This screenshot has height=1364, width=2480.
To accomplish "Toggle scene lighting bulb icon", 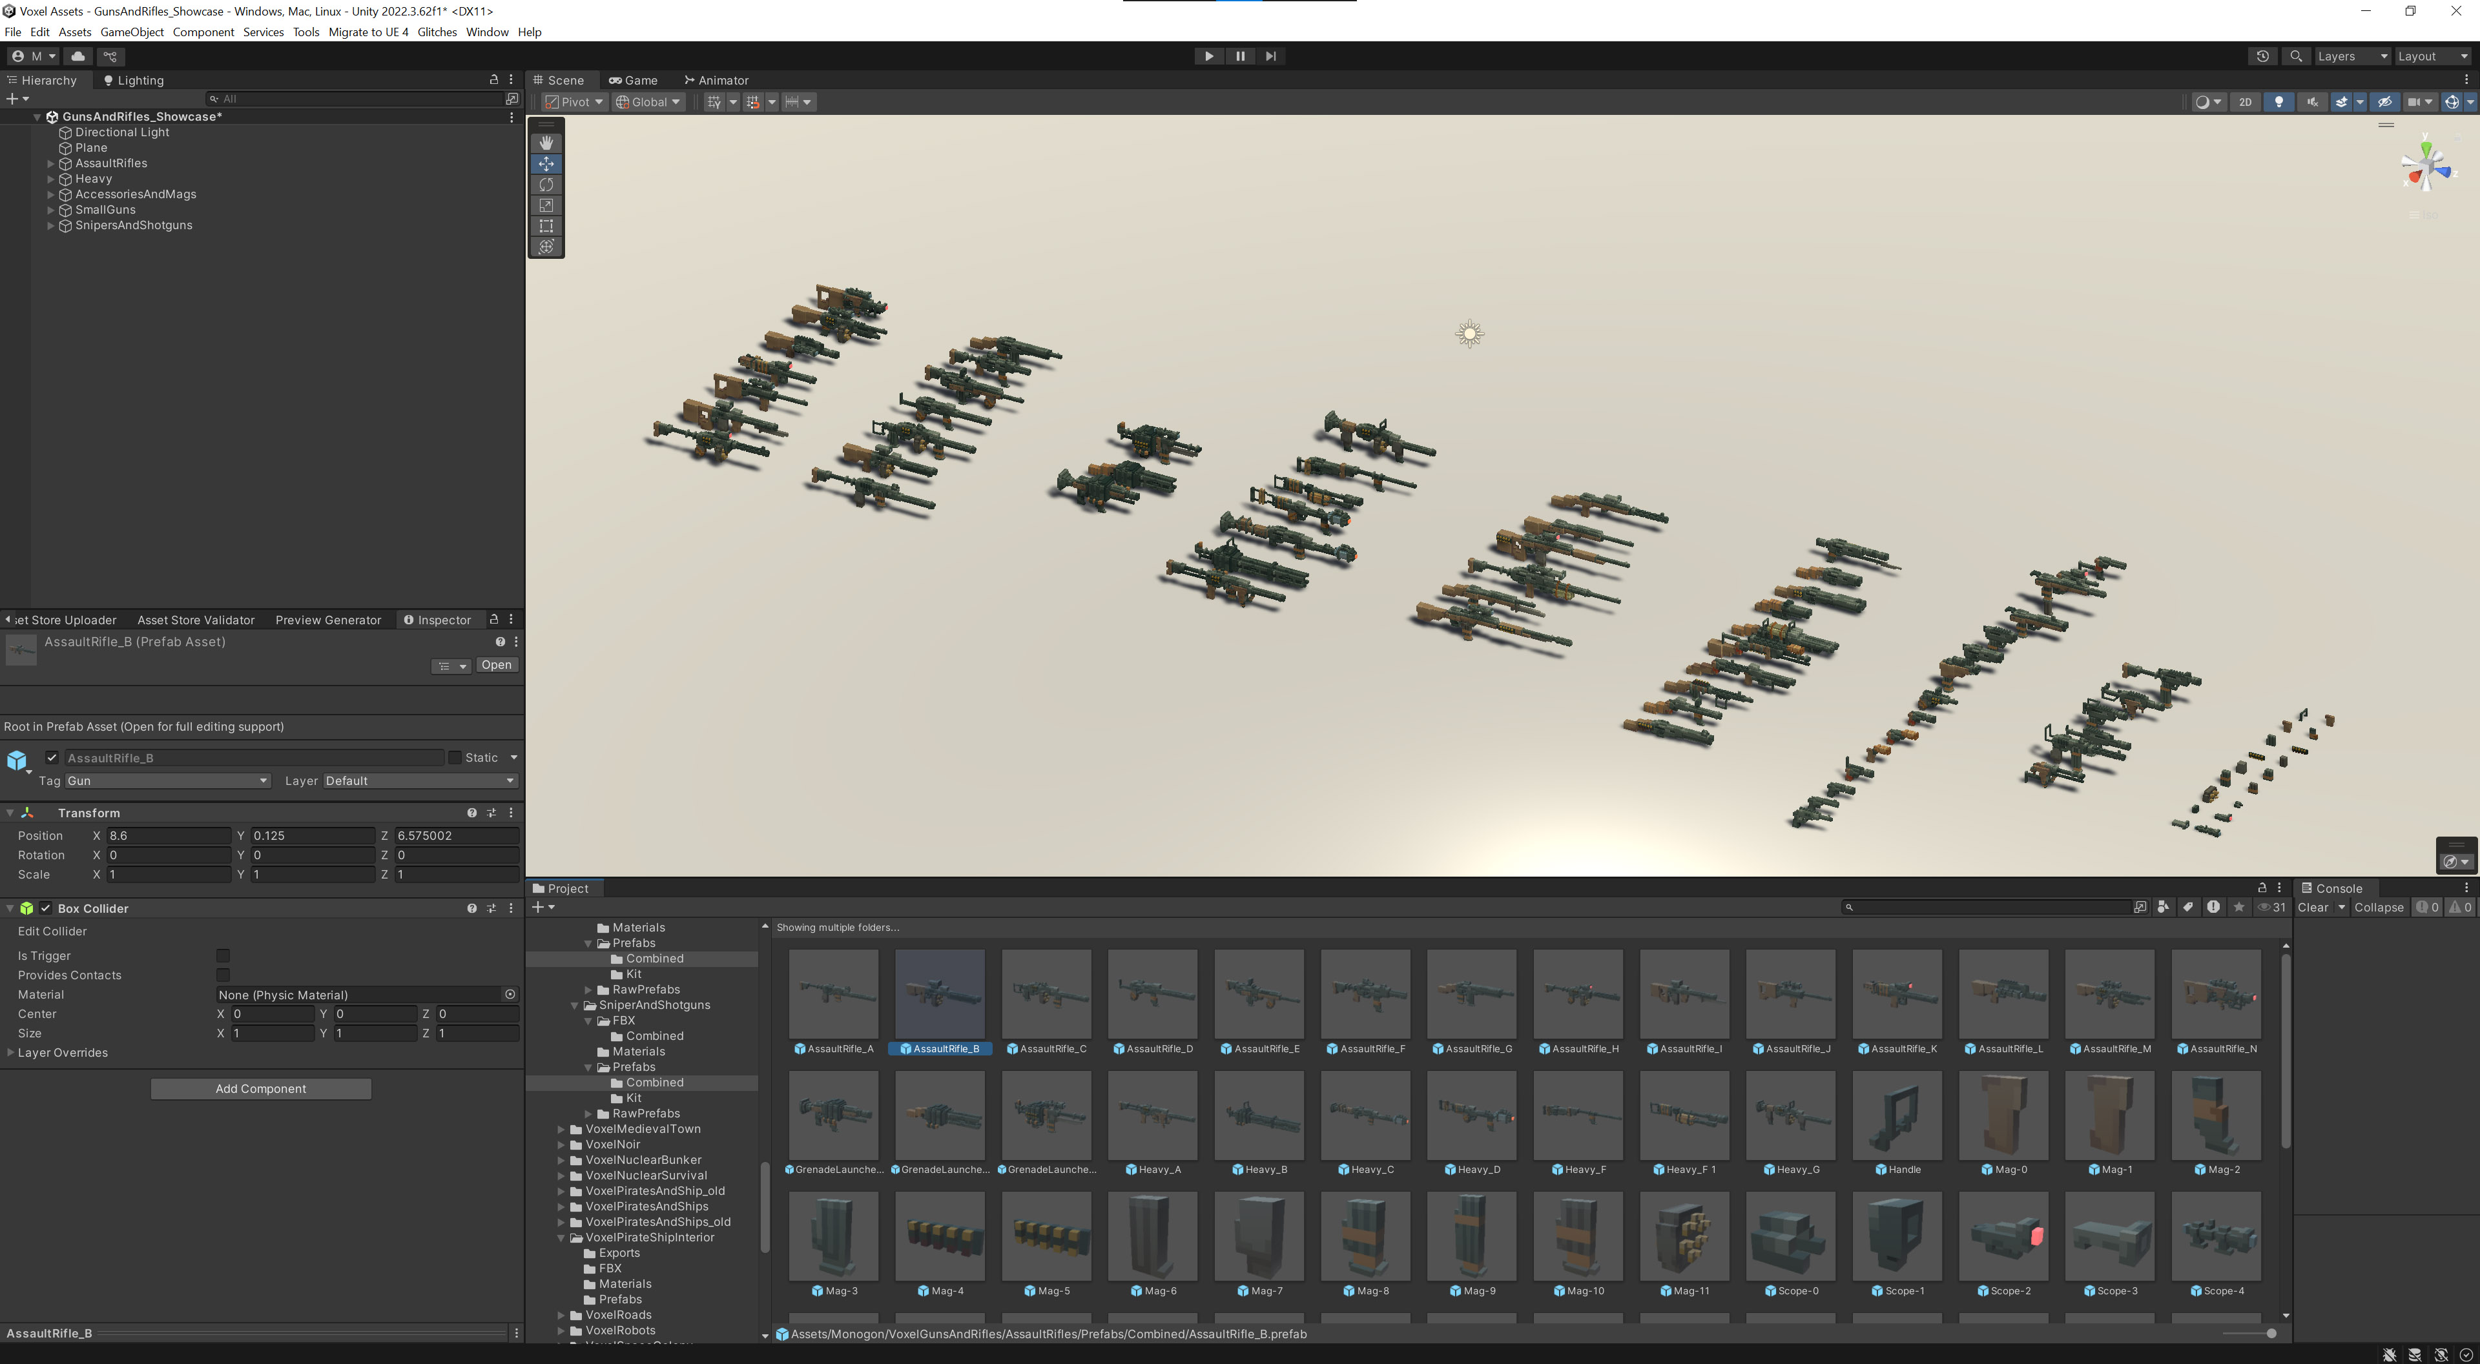I will click(2278, 102).
